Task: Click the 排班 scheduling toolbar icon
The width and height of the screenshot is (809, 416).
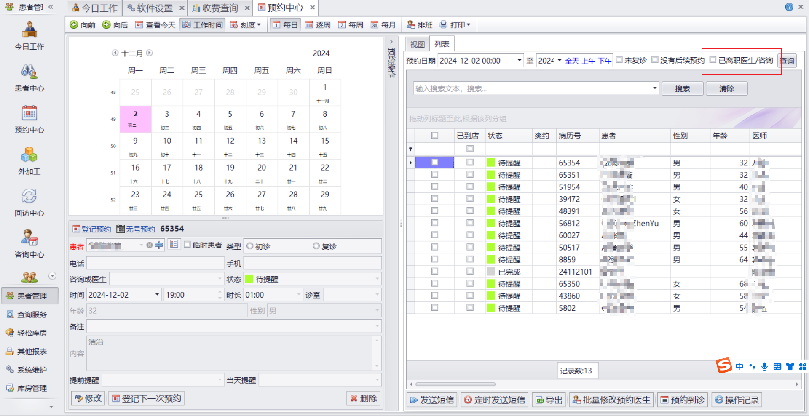Action: [411, 25]
